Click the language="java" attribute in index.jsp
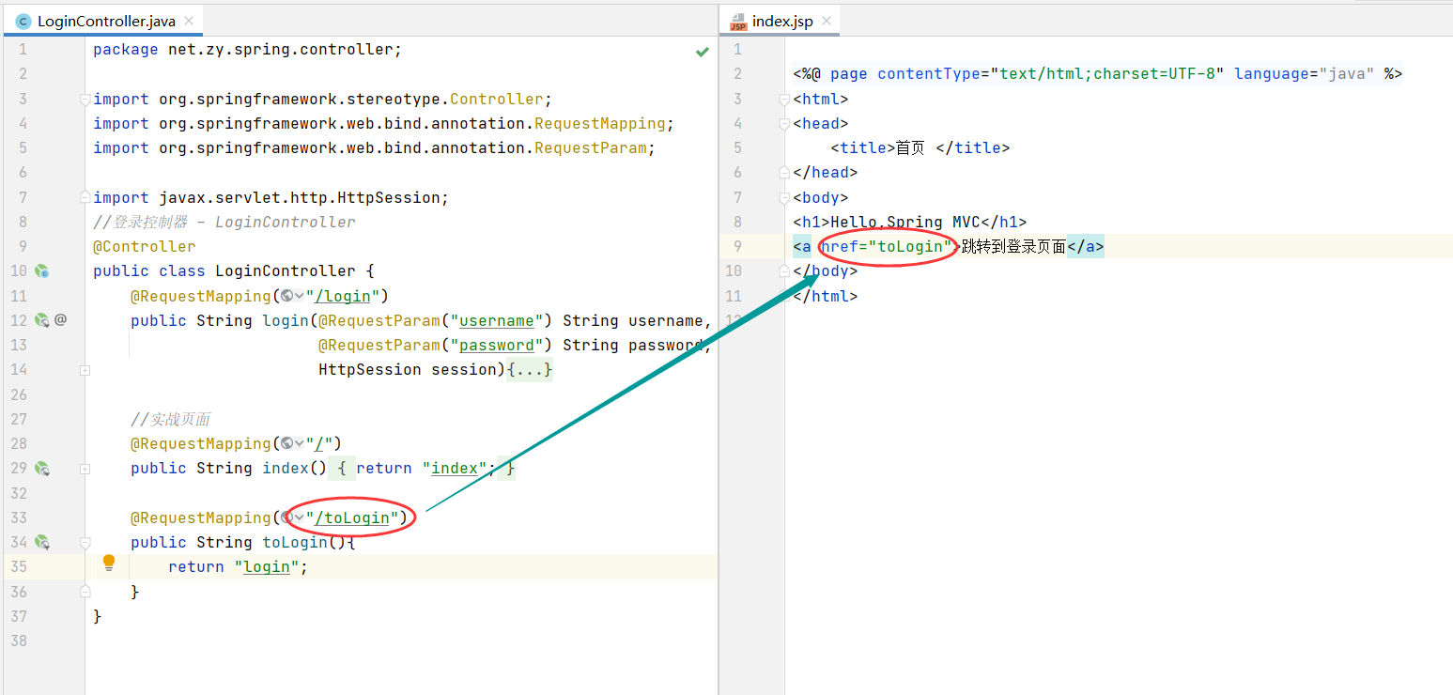 pyautogui.click(x=1305, y=74)
